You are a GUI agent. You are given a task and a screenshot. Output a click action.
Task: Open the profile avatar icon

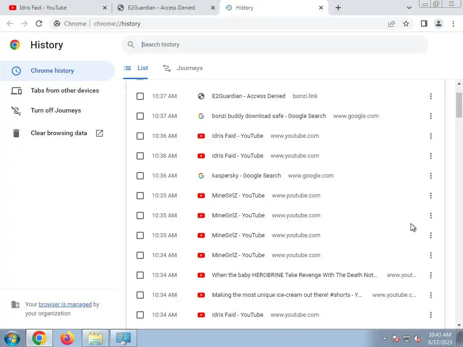point(439,23)
